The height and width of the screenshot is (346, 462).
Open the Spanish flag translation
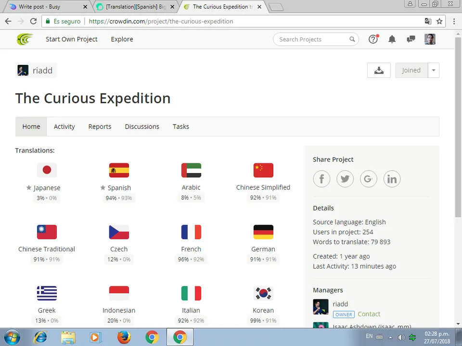119,170
